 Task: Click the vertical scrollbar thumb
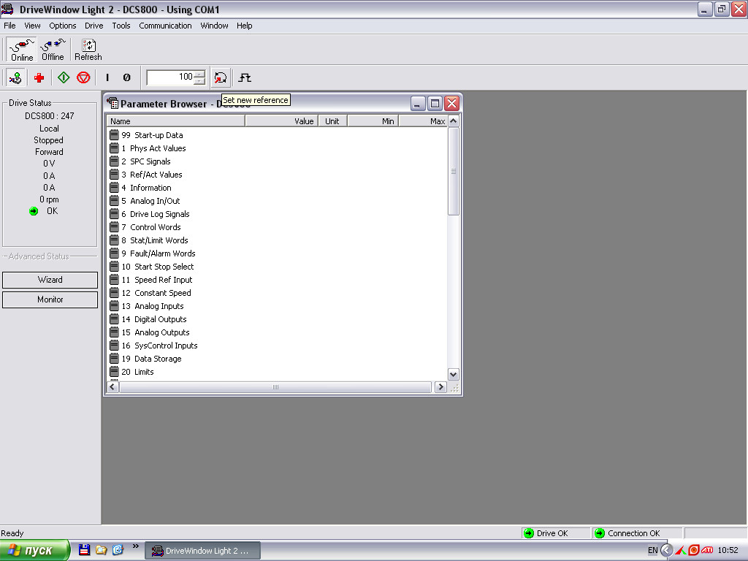[454, 171]
